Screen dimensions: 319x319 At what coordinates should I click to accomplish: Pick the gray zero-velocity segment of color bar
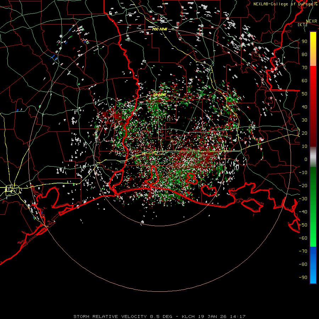coord(313,157)
